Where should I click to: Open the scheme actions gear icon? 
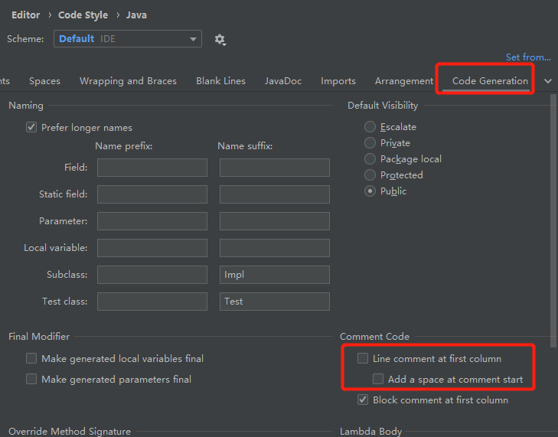(220, 39)
